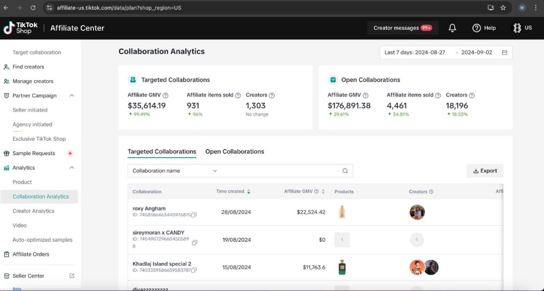Open Video analytics
Screen dimensions: 544x291
pyautogui.click(x=20, y=226)
